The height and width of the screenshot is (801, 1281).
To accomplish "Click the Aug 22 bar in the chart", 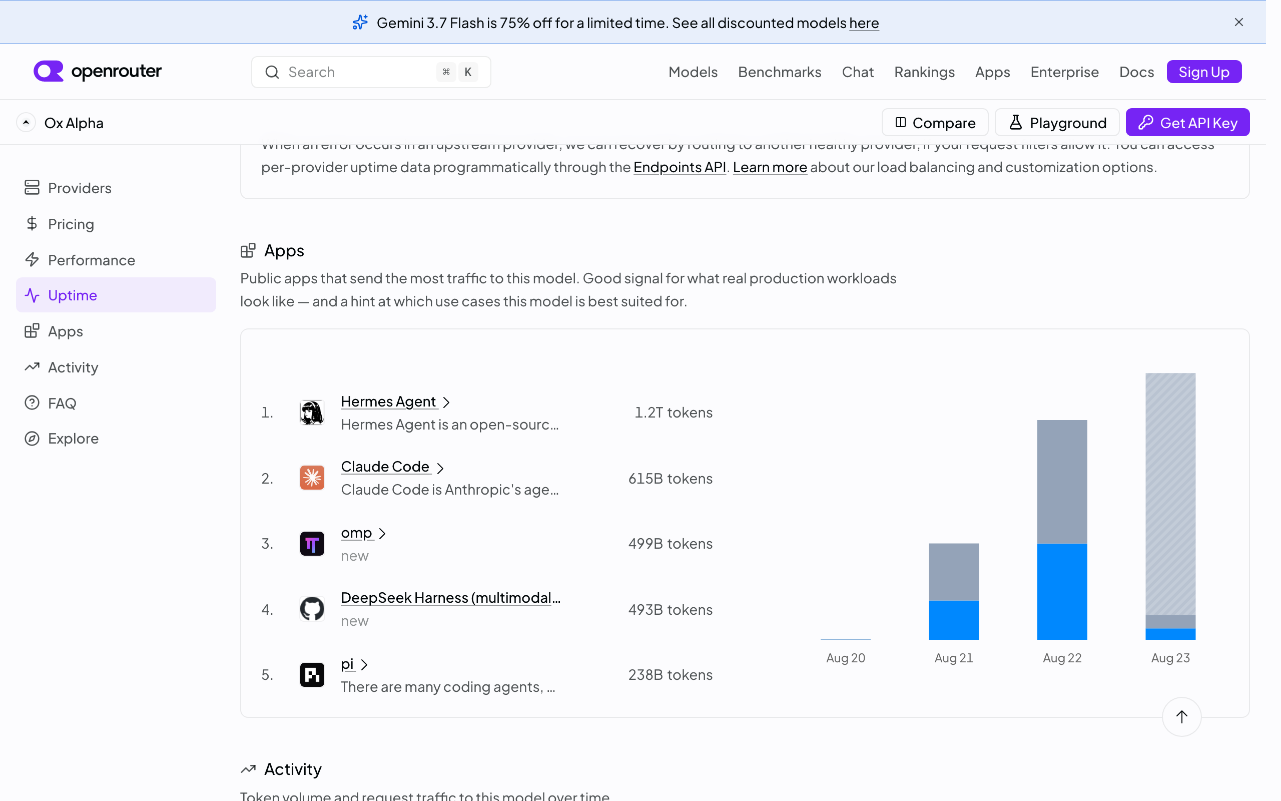I will tap(1062, 530).
